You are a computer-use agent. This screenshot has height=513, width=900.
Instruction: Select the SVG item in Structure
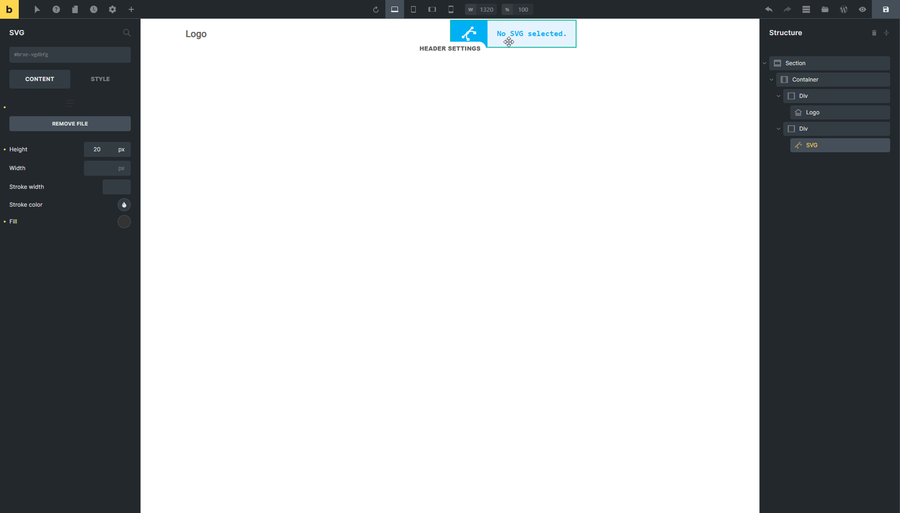[x=840, y=145]
